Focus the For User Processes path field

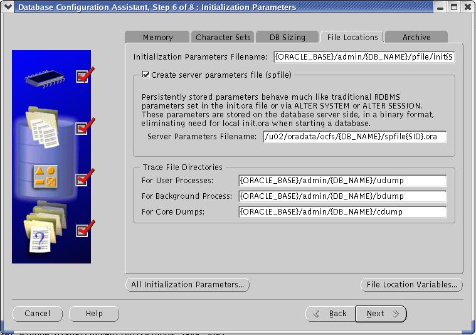[x=342, y=181]
